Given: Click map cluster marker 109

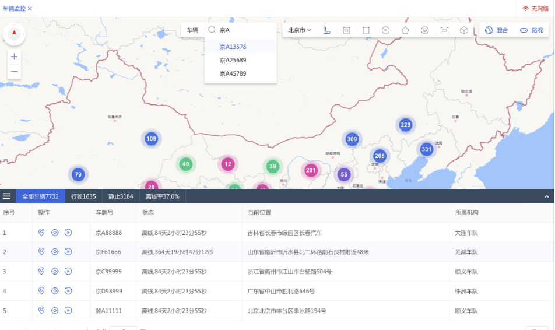Looking at the screenshot, I should click(151, 139).
